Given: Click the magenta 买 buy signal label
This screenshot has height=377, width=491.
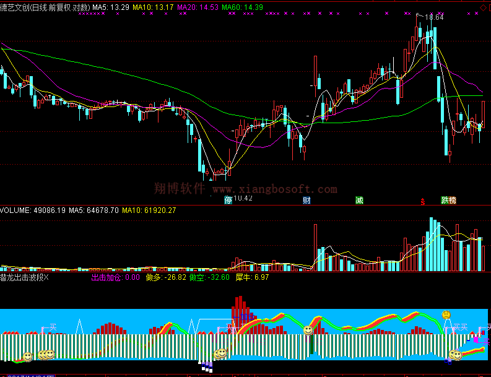Looking at the screenshot, I should [x=485, y=342].
